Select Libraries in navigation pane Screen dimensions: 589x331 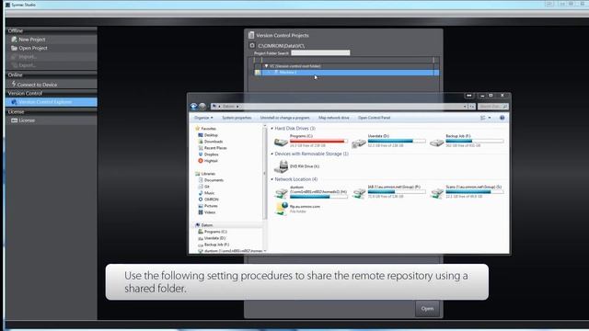(208, 174)
